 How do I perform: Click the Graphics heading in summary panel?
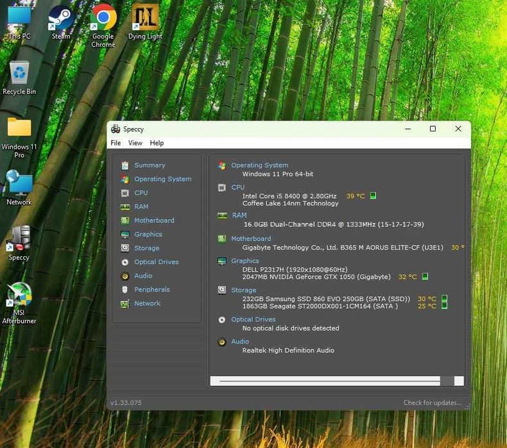tap(245, 261)
